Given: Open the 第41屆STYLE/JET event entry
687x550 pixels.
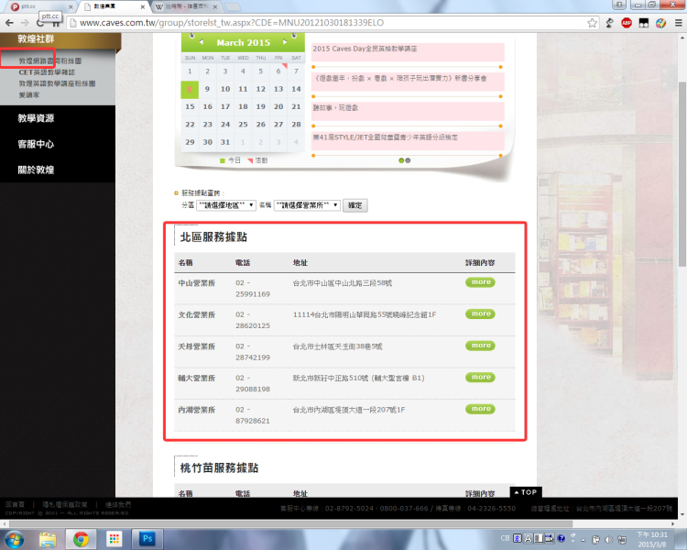Looking at the screenshot, I should (x=408, y=140).
